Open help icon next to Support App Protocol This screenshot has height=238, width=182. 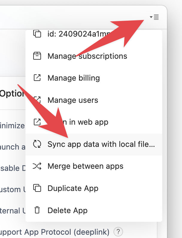pos(118,232)
